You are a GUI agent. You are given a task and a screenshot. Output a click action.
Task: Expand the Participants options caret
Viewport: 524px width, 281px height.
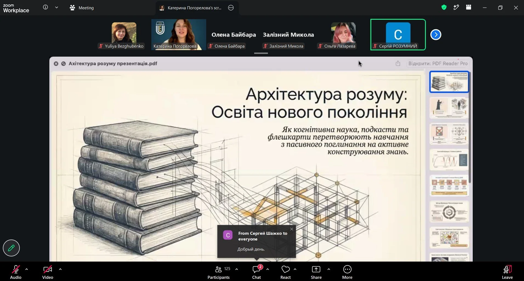click(237, 269)
